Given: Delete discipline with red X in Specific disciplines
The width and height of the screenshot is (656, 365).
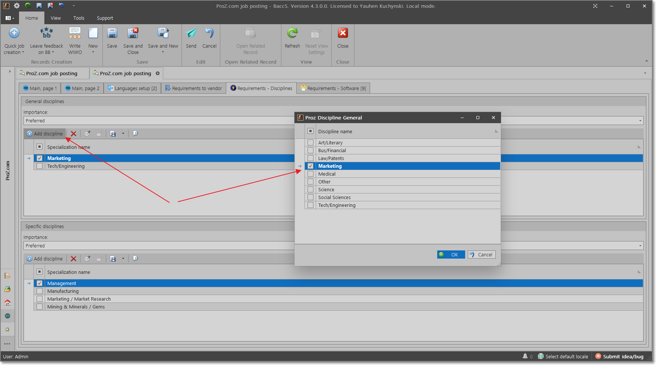Looking at the screenshot, I should pyautogui.click(x=73, y=259).
